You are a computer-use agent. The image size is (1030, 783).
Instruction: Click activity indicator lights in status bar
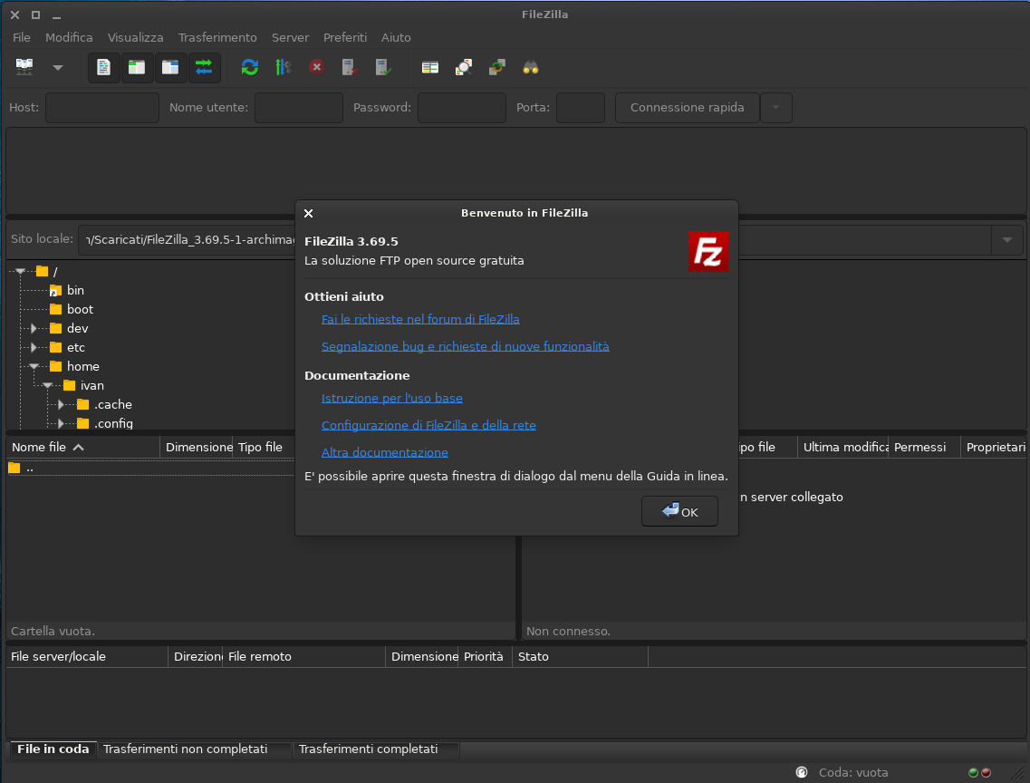point(980,772)
